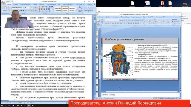
Task: Open Windows Start menu
Action: point(2,106)
